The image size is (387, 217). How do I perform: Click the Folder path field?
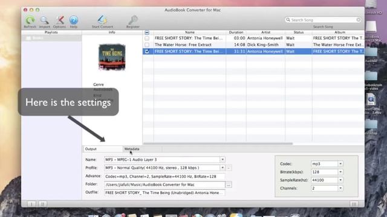point(164,184)
